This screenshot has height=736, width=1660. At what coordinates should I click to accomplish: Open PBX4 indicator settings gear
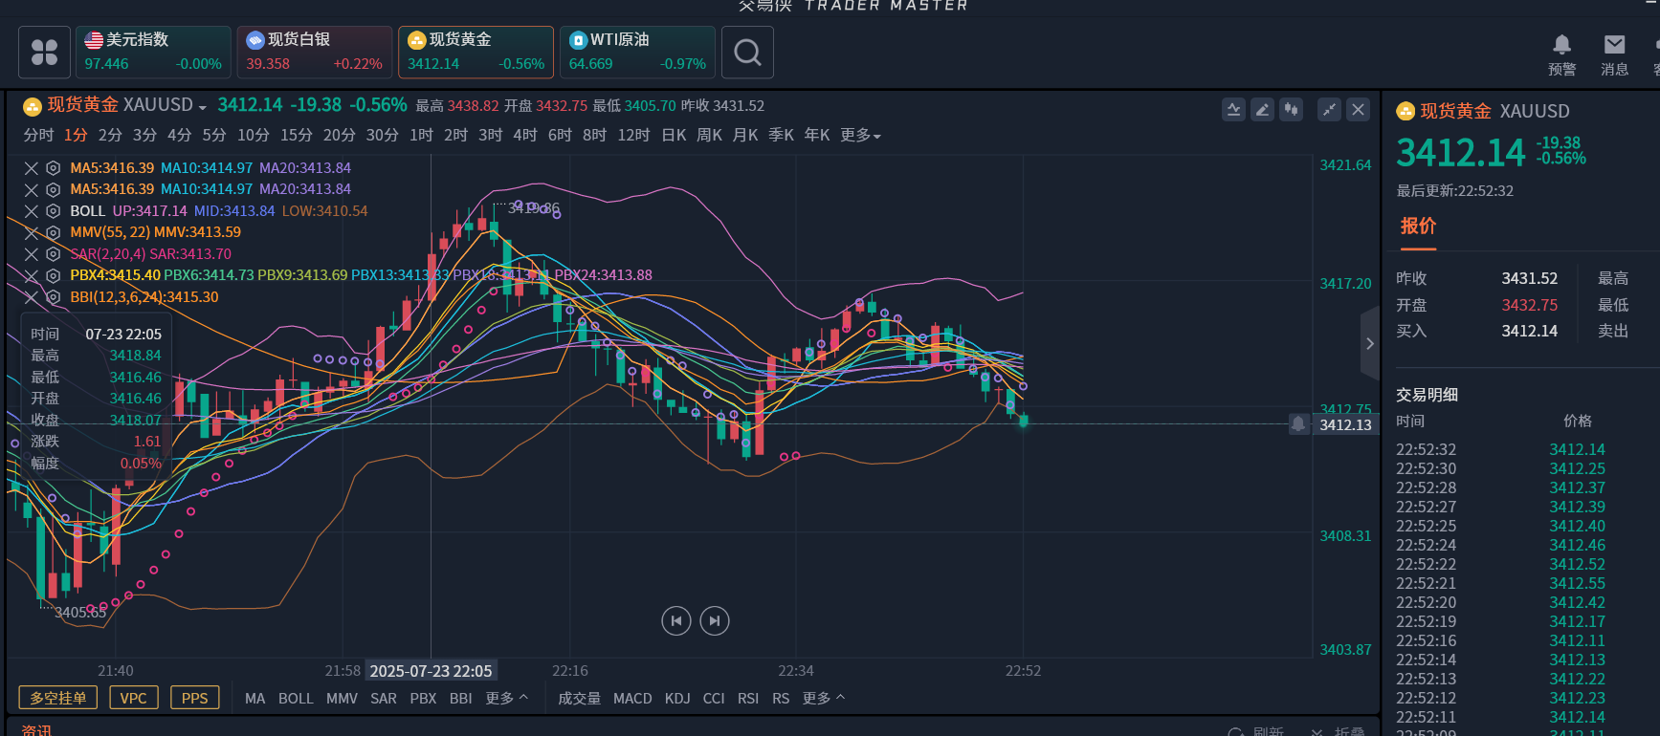click(x=54, y=275)
